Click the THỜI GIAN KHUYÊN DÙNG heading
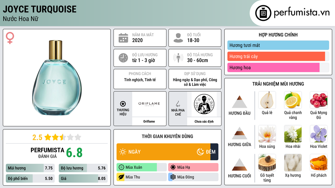 click(167, 136)
